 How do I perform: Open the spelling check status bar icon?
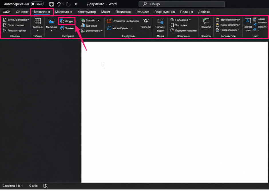[46, 186]
